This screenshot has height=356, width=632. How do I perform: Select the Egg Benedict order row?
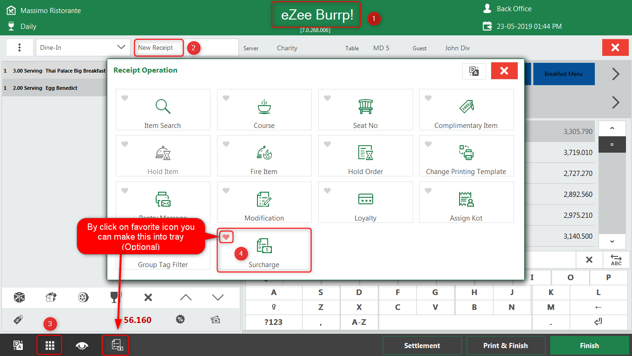click(54, 88)
